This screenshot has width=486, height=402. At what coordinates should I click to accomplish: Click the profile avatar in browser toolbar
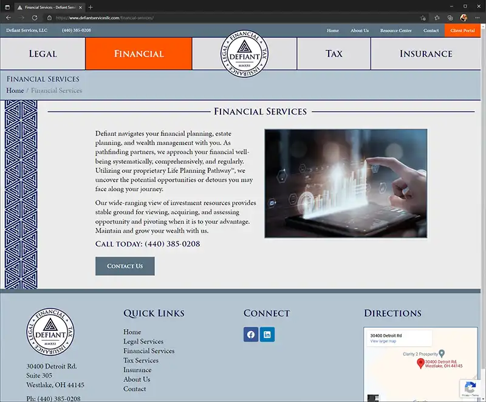(464, 18)
